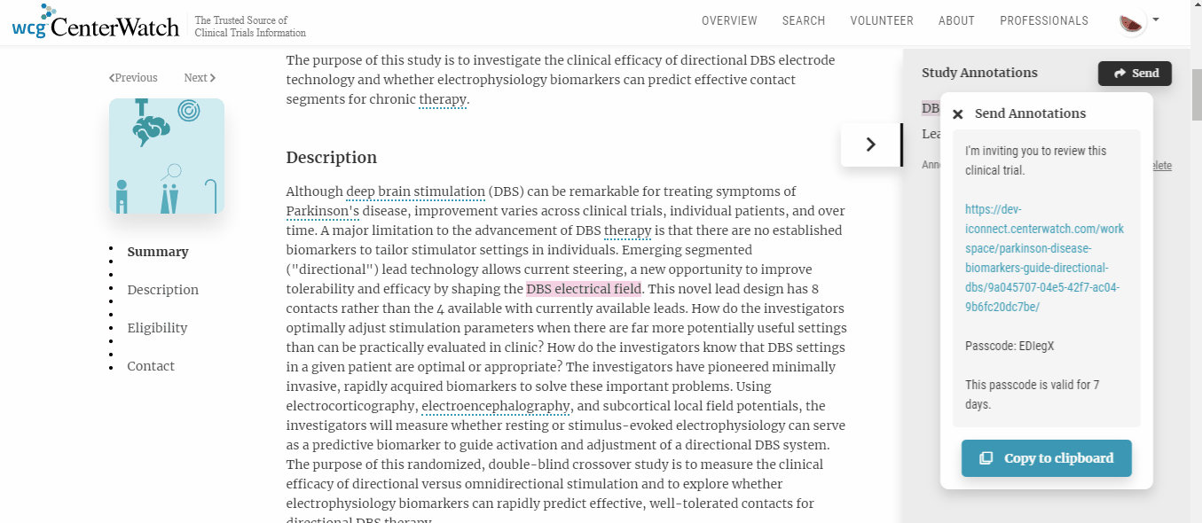The image size is (1202, 523).
Task: Open the Volunteer menu item
Action: 882,20
